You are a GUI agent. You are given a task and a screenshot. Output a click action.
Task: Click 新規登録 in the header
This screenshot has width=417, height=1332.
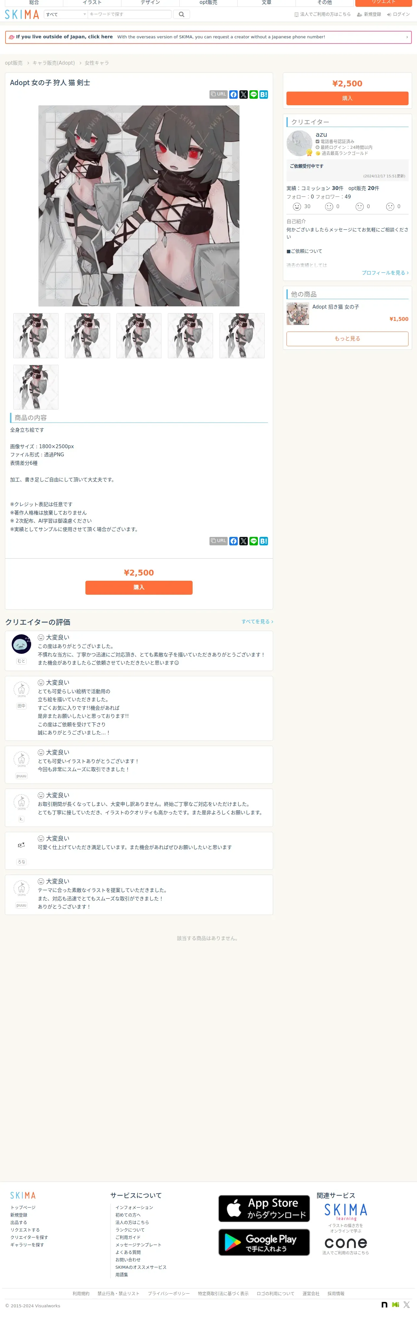pyautogui.click(x=369, y=15)
